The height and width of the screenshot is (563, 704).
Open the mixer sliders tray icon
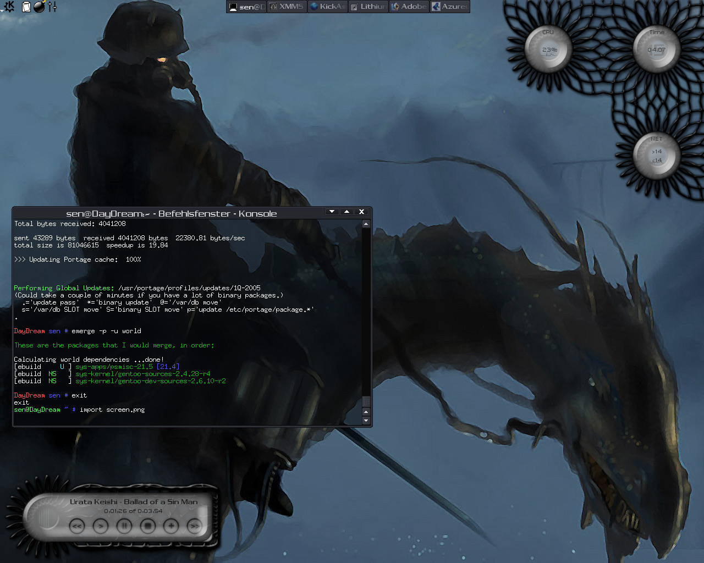(52, 7)
